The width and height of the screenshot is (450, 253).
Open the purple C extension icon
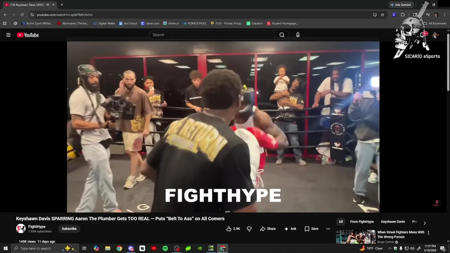point(394,15)
